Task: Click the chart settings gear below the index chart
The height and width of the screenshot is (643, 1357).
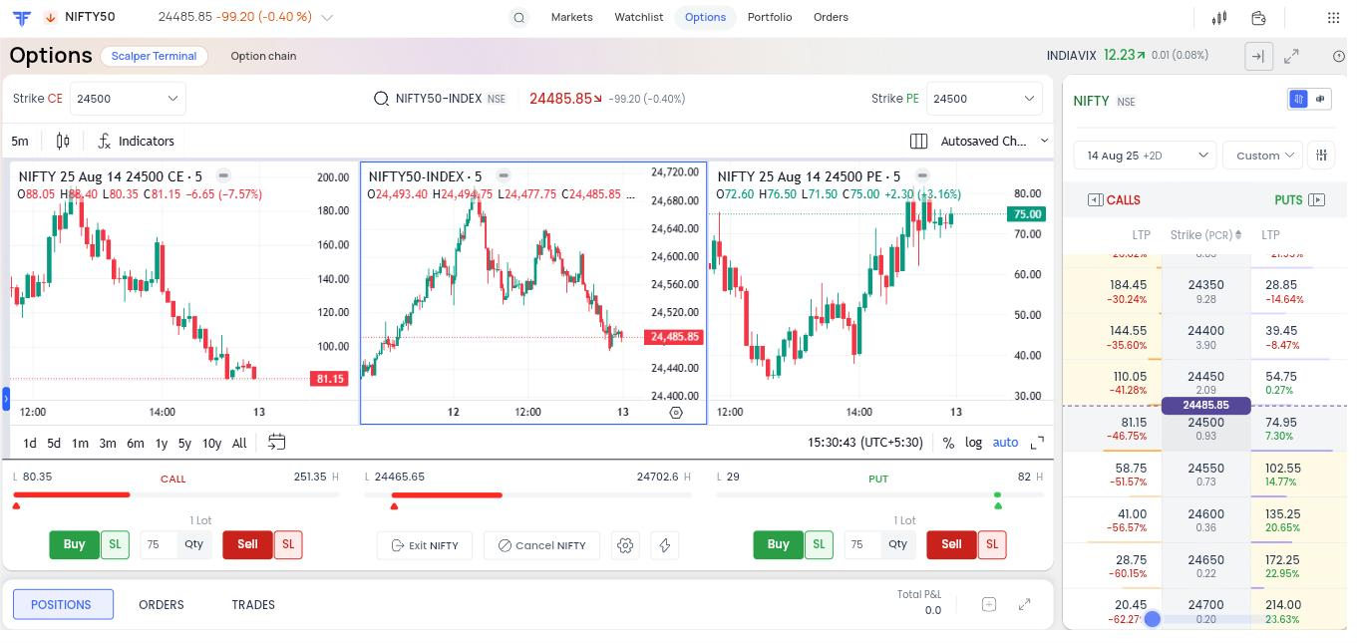Action: tap(626, 545)
